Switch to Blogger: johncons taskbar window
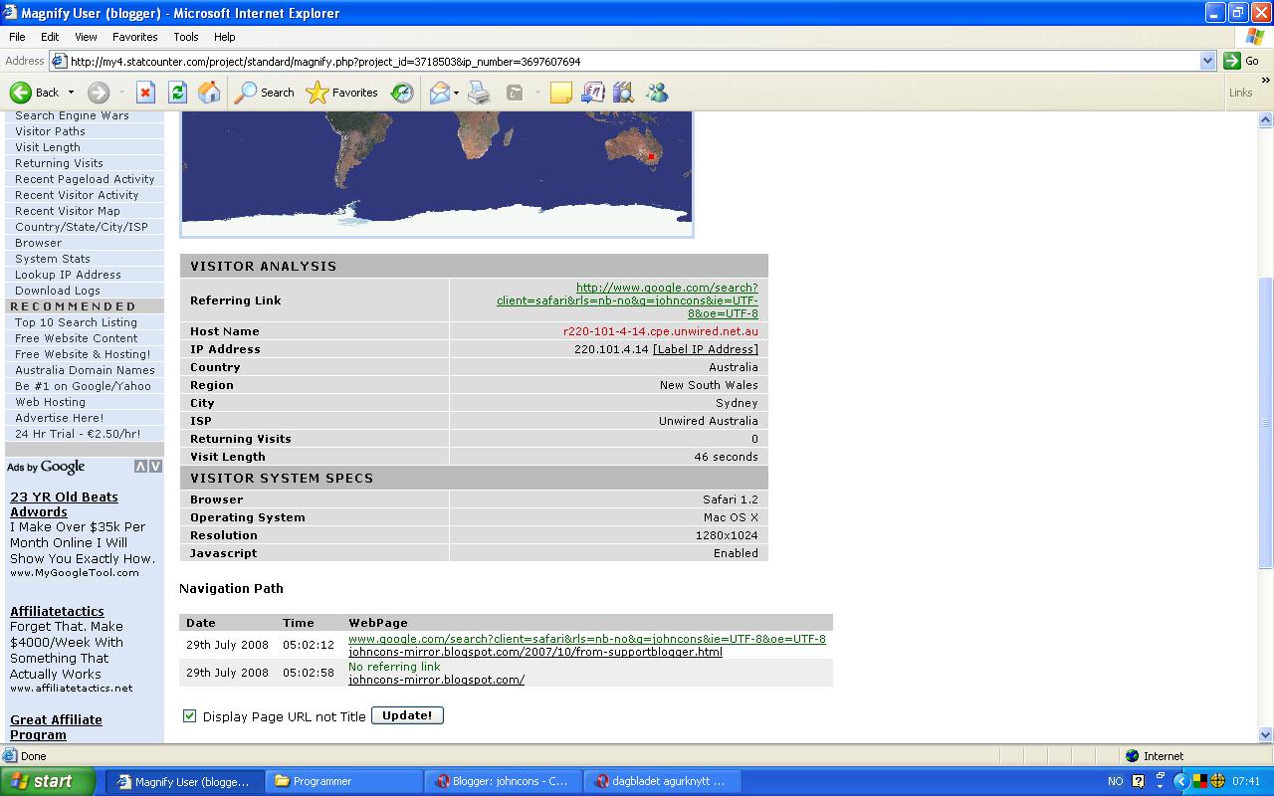The height and width of the screenshot is (796, 1274). (503, 781)
